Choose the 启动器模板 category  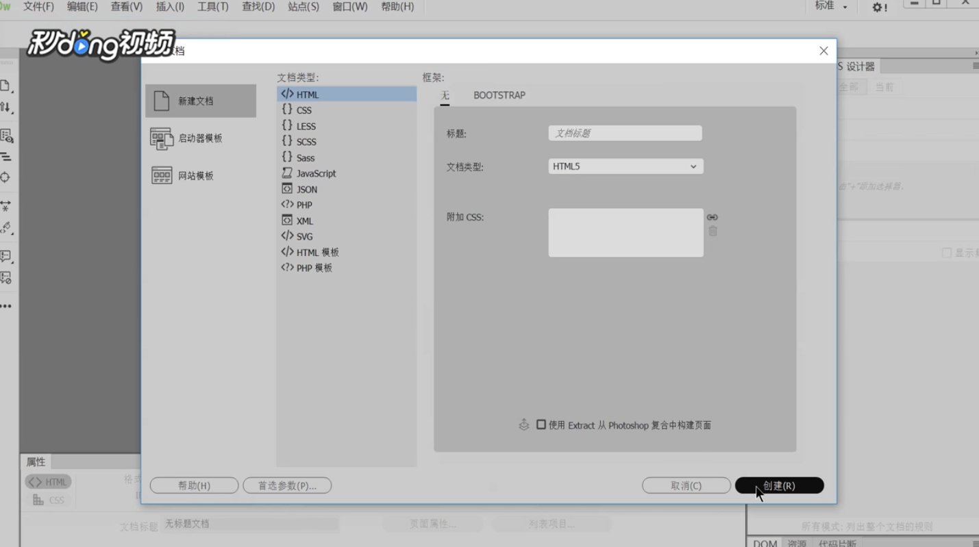tap(201, 138)
